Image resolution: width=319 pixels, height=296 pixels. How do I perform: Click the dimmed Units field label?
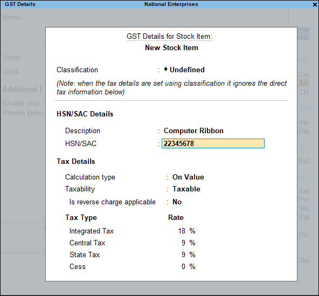click(11, 72)
